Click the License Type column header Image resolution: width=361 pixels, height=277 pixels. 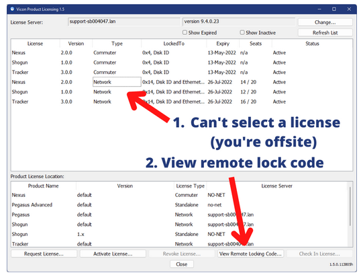(x=190, y=186)
